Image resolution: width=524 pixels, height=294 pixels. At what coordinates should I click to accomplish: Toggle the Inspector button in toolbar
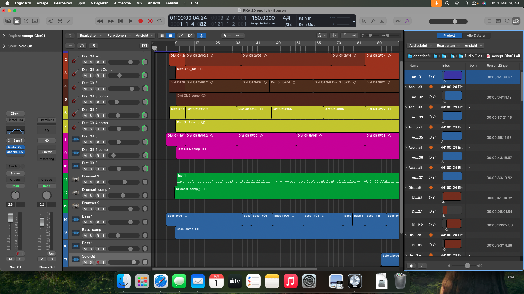click(17, 21)
